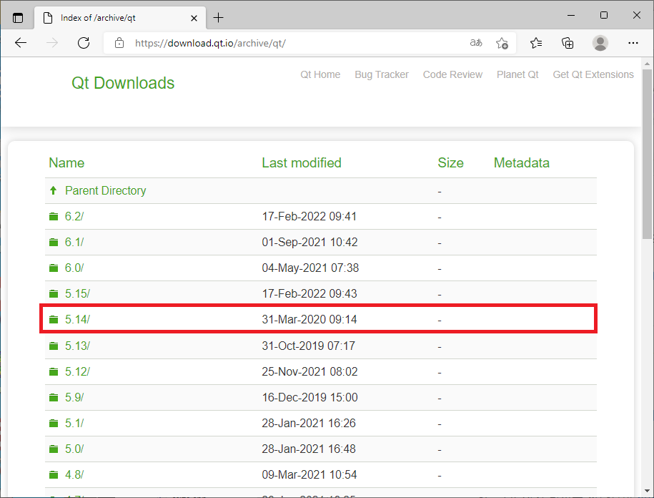This screenshot has height=498, width=654.
Task: Click the Metadata column header
Action: (x=521, y=163)
